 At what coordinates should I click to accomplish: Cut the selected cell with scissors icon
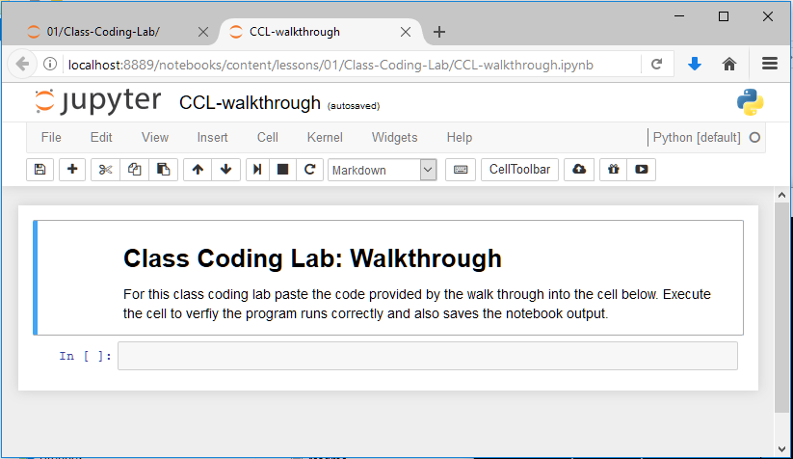pos(106,170)
